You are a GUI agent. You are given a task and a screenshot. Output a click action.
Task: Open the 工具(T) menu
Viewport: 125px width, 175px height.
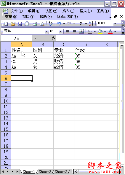(103, 11)
